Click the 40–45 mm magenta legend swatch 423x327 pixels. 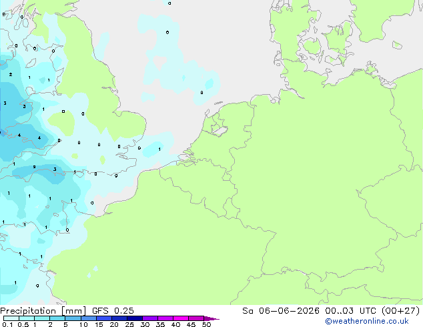tap(181, 318)
